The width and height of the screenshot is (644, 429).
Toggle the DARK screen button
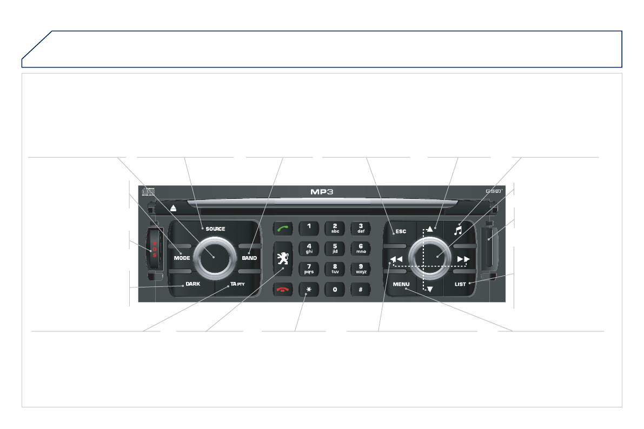point(192,284)
